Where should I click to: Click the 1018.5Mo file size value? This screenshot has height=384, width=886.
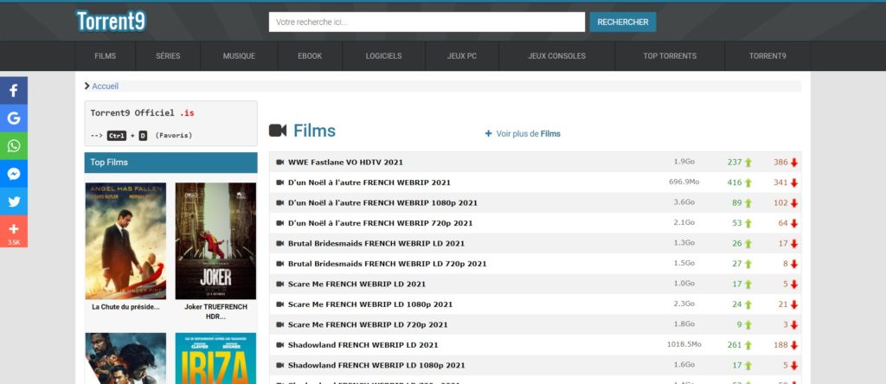[x=684, y=344]
